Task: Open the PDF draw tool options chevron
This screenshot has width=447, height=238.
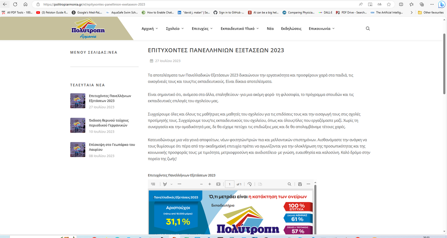Action: pos(171,184)
